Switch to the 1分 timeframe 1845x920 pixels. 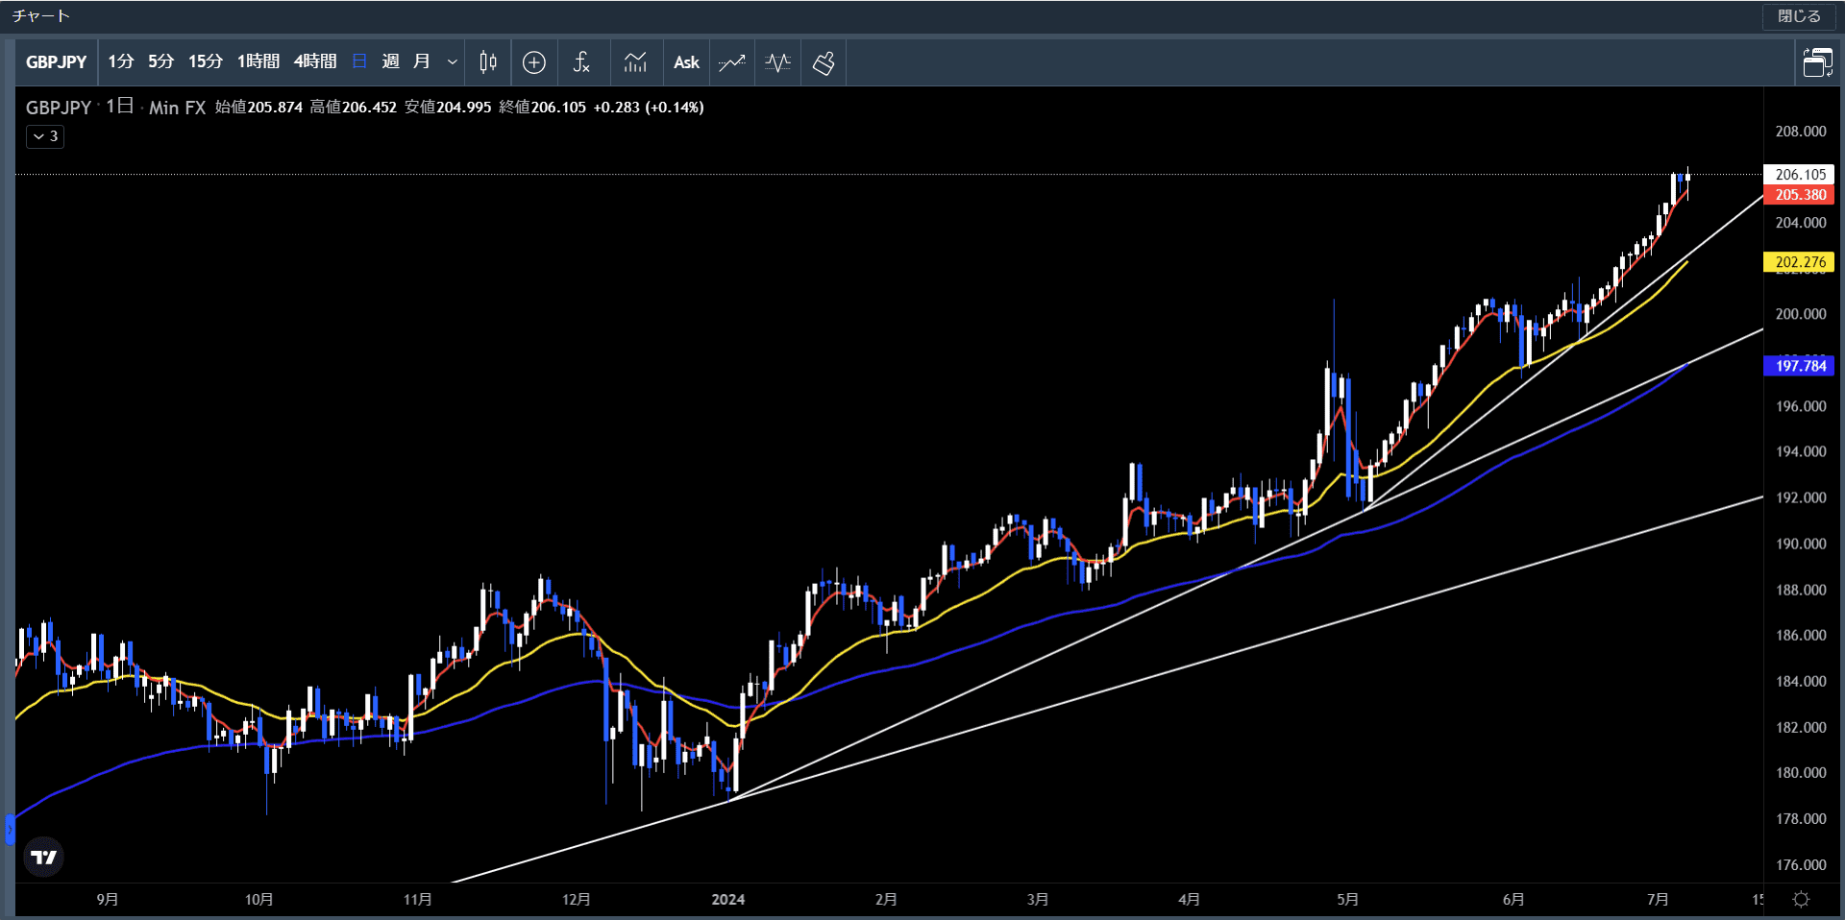121,61
